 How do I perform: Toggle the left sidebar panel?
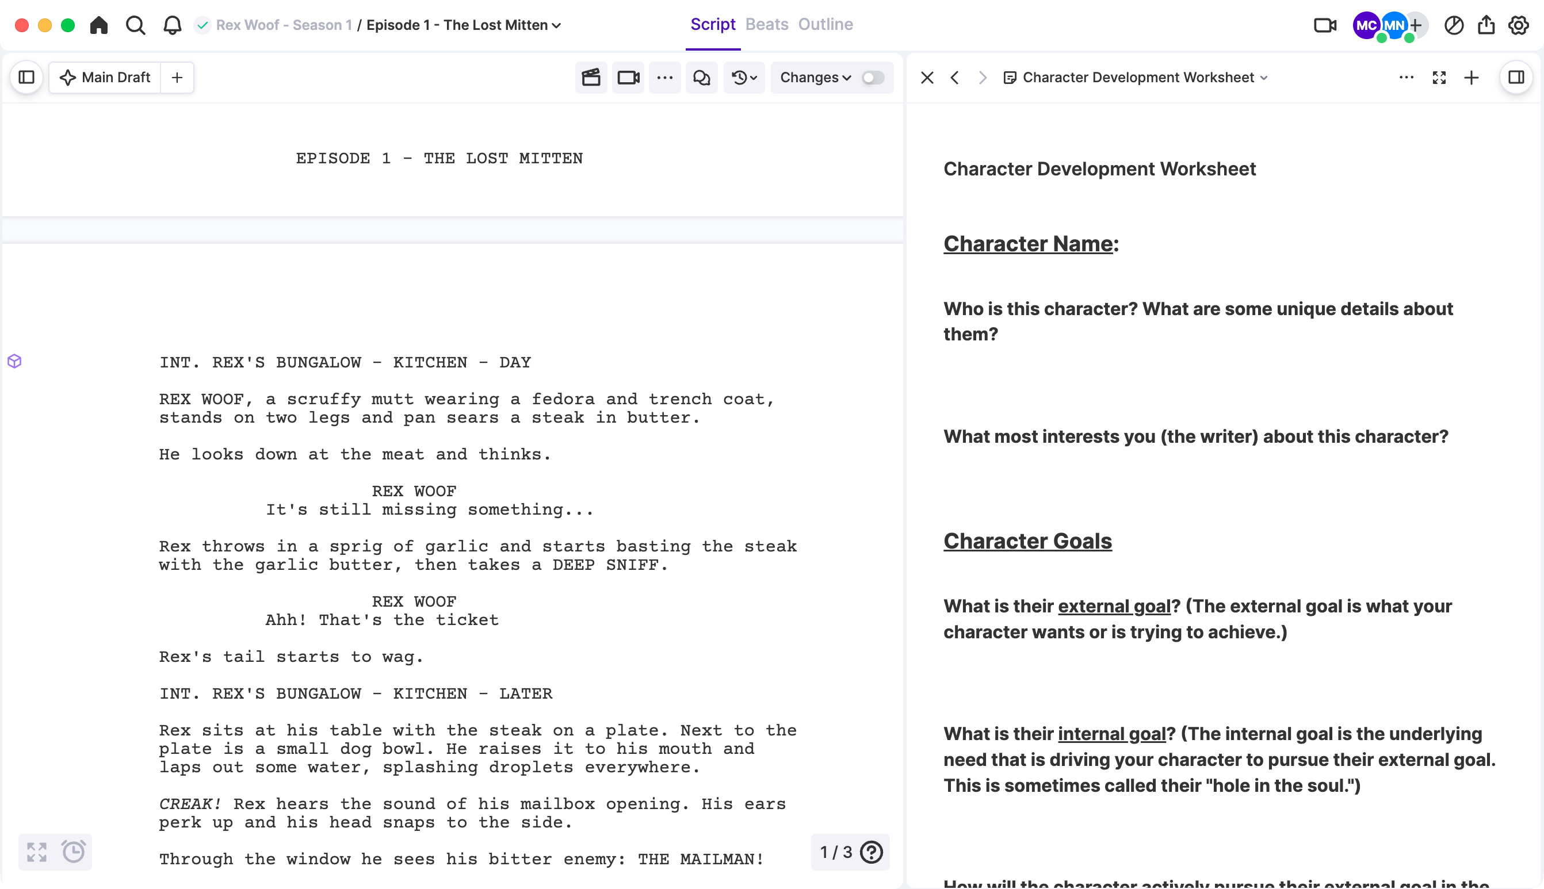point(26,78)
